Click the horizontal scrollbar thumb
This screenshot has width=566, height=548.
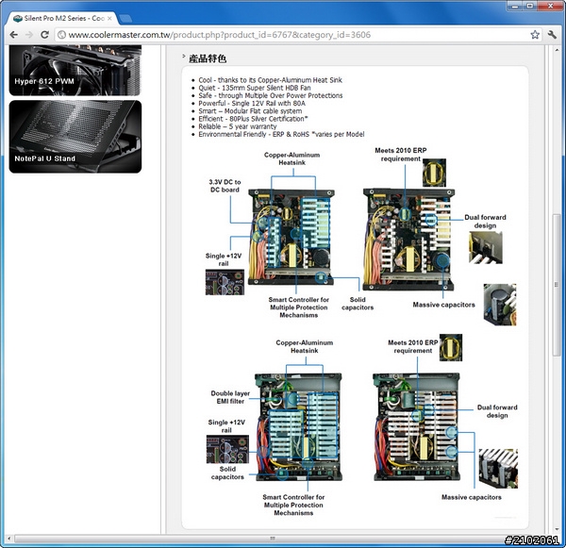pos(273,539)
